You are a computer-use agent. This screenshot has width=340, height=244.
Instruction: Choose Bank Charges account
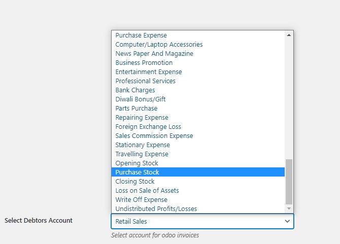click(x=198, y=90)
